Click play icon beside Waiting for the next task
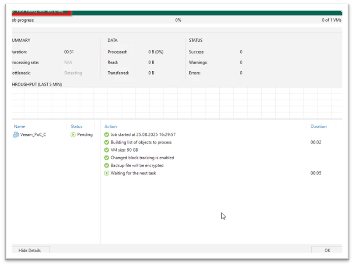354x266 pixels. 106,173
